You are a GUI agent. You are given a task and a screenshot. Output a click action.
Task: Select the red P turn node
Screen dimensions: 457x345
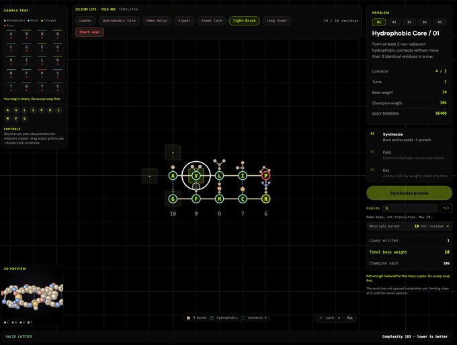pos(266,176)
